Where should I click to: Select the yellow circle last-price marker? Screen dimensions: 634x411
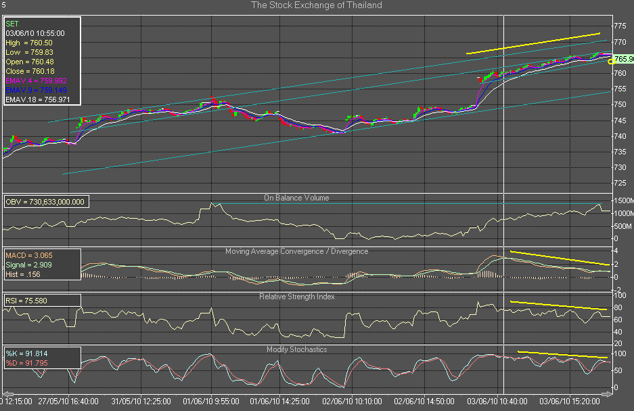click(x=612, y=62)
